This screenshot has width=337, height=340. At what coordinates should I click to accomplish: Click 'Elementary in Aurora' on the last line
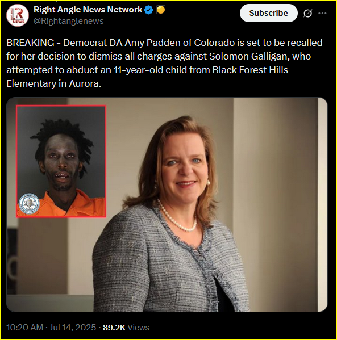(53, 83)
